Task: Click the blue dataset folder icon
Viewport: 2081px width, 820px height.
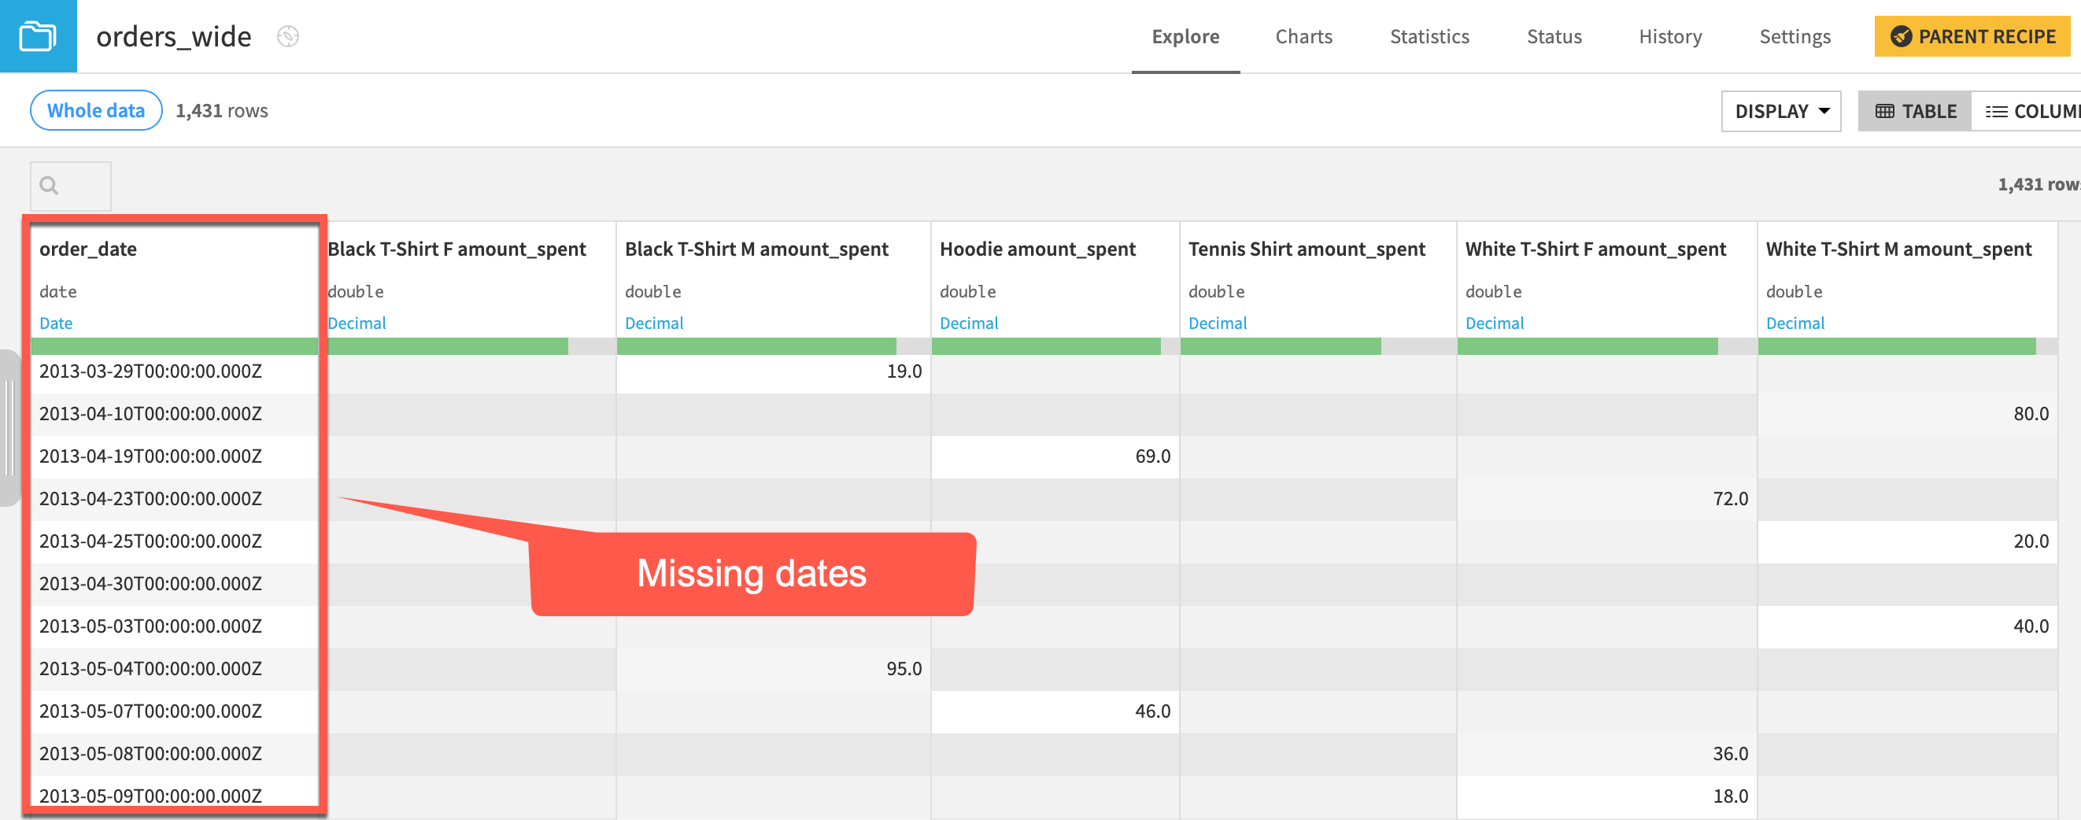Action: click(38, 35)
